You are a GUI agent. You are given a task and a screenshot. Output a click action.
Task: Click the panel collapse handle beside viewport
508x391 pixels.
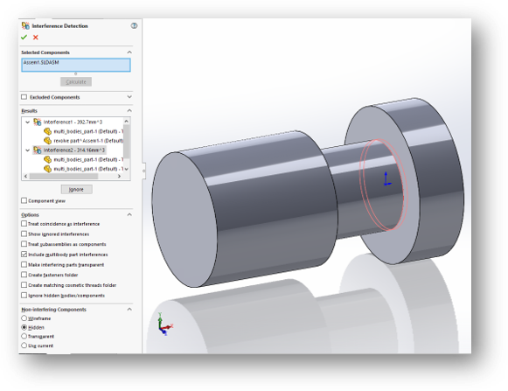[144, 171]
